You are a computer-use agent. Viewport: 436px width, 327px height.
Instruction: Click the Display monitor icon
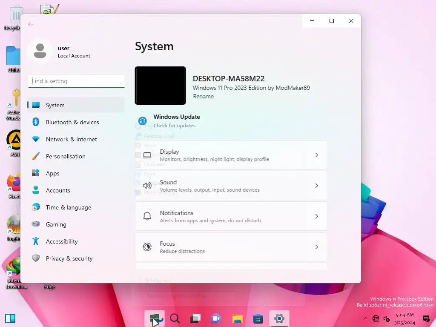(147, 155)
